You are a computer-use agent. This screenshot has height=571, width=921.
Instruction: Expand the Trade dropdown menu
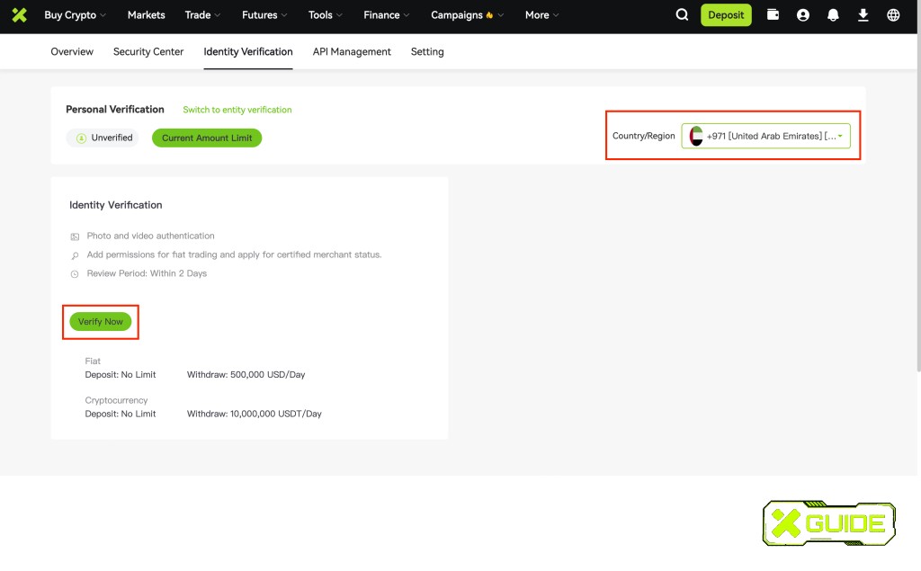point(202,15)
